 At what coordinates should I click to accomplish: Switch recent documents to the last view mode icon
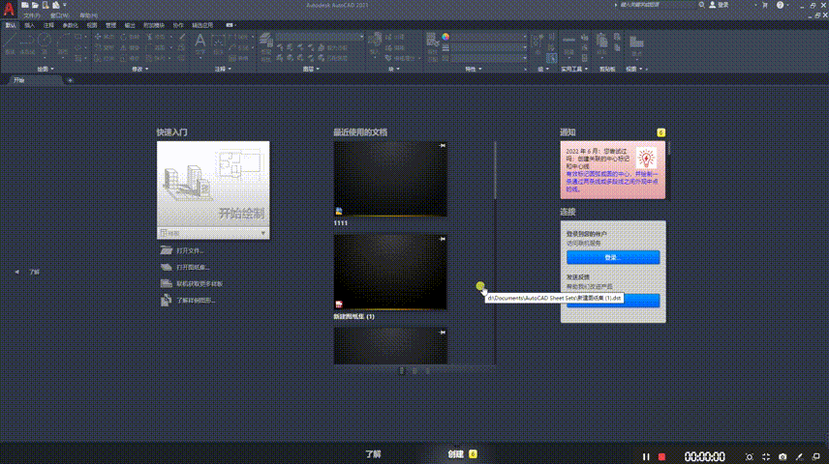click(428, 371)
